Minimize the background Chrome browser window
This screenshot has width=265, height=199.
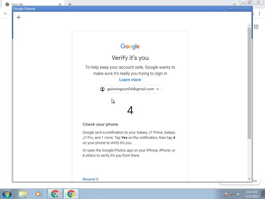click(243, 2)
